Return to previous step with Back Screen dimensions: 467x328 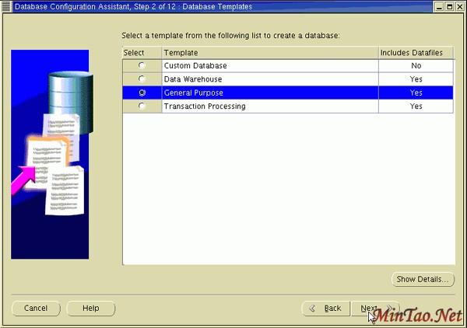point(325,309)
